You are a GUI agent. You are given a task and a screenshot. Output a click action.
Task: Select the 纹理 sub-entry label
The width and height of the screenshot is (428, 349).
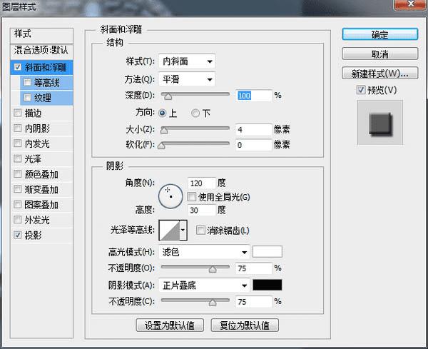click(x=43, y=98)
